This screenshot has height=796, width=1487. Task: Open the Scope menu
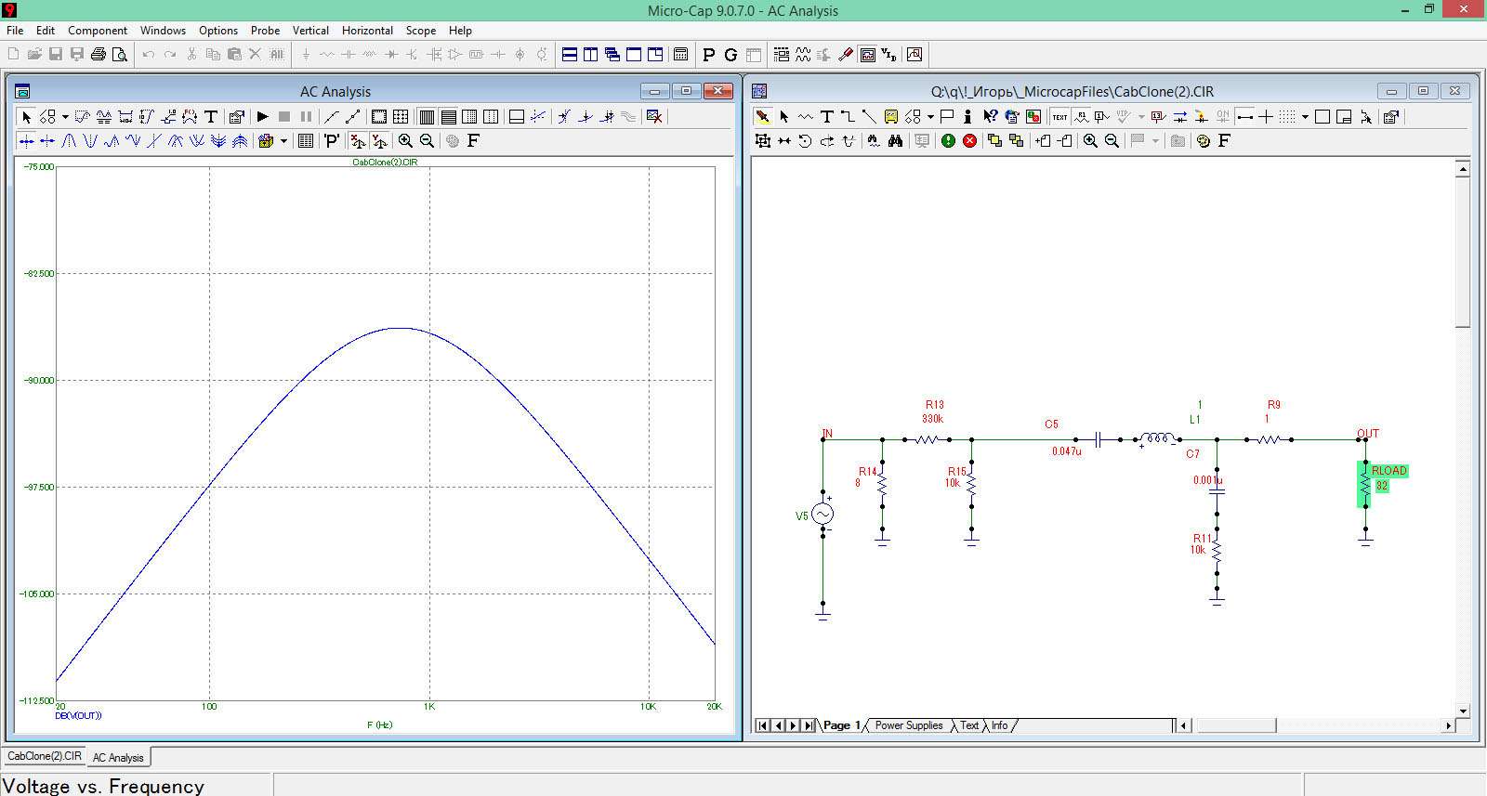pos(420,30)
